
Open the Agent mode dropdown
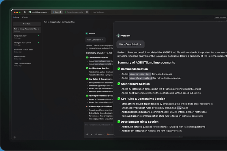click(99, 134)
